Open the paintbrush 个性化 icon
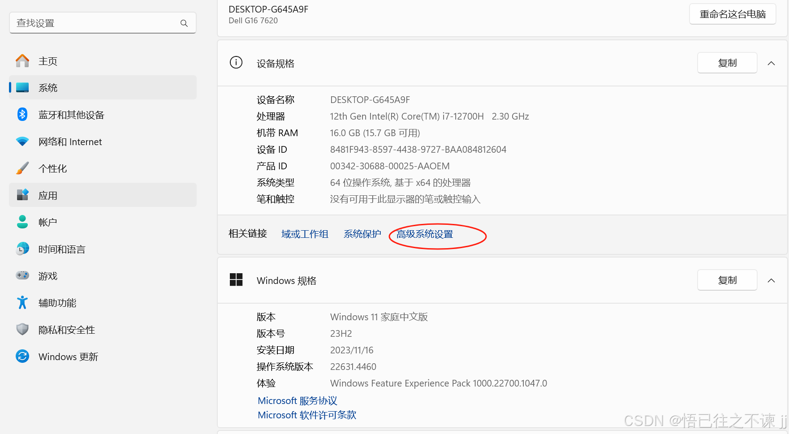Viewport: 789px width, 434px height. point(22,168)
